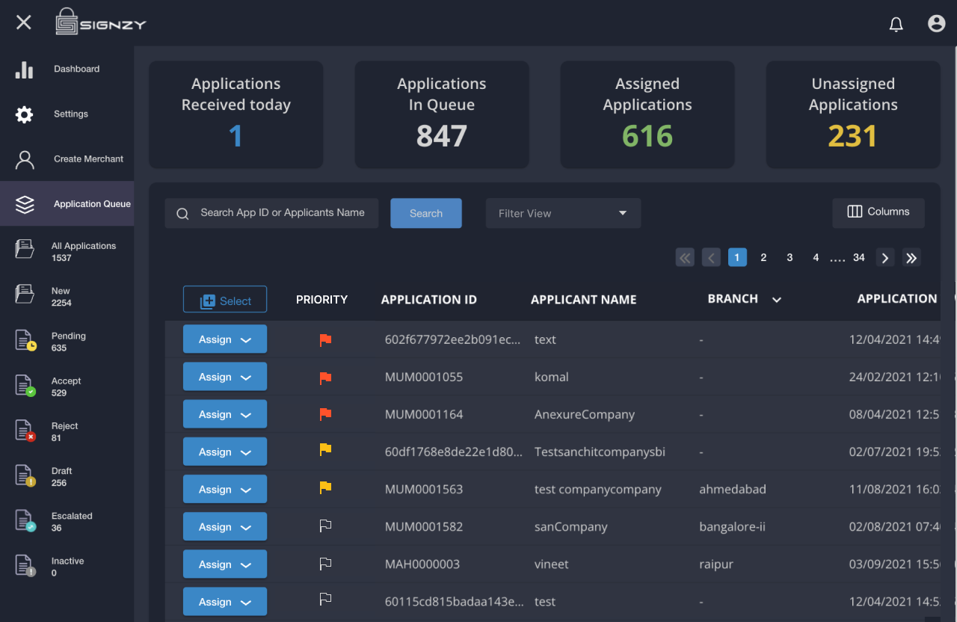The image size is (957, 622).
Task: Open the user account profile icon
Action: [936, 24]
